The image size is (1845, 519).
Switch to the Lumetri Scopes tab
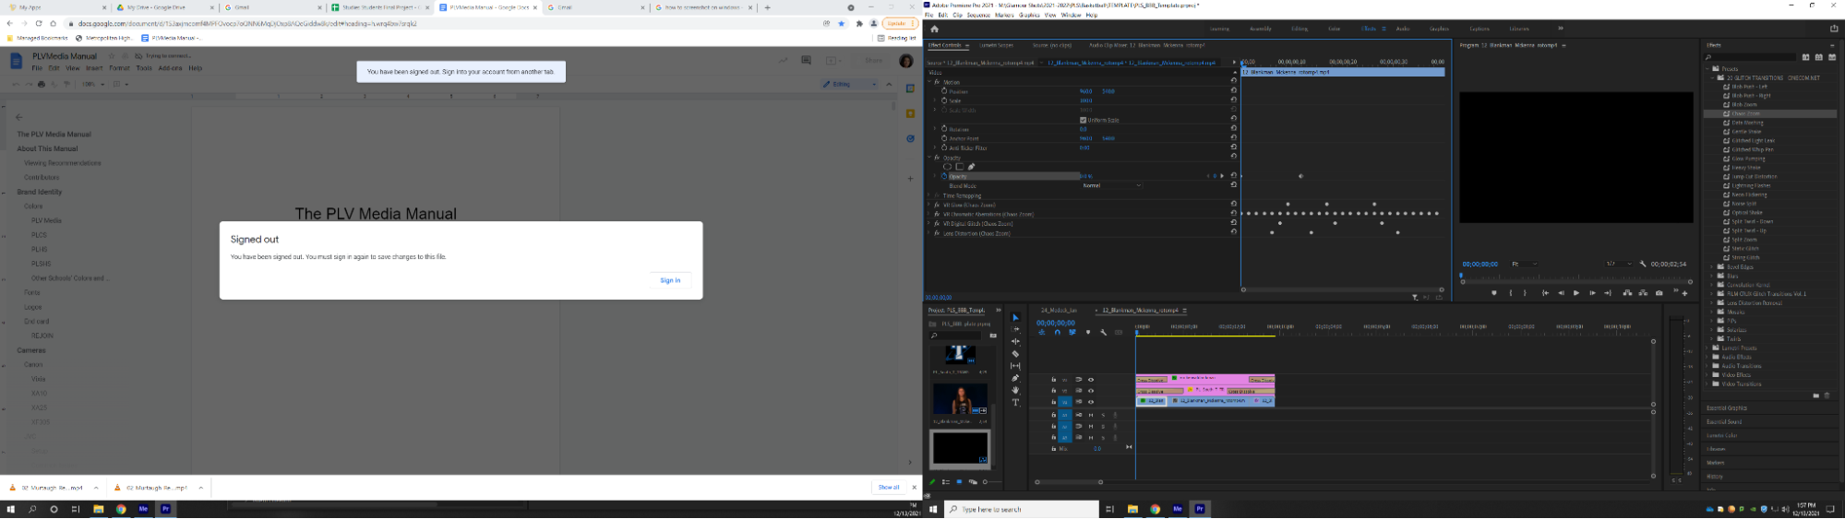point(996,45)
